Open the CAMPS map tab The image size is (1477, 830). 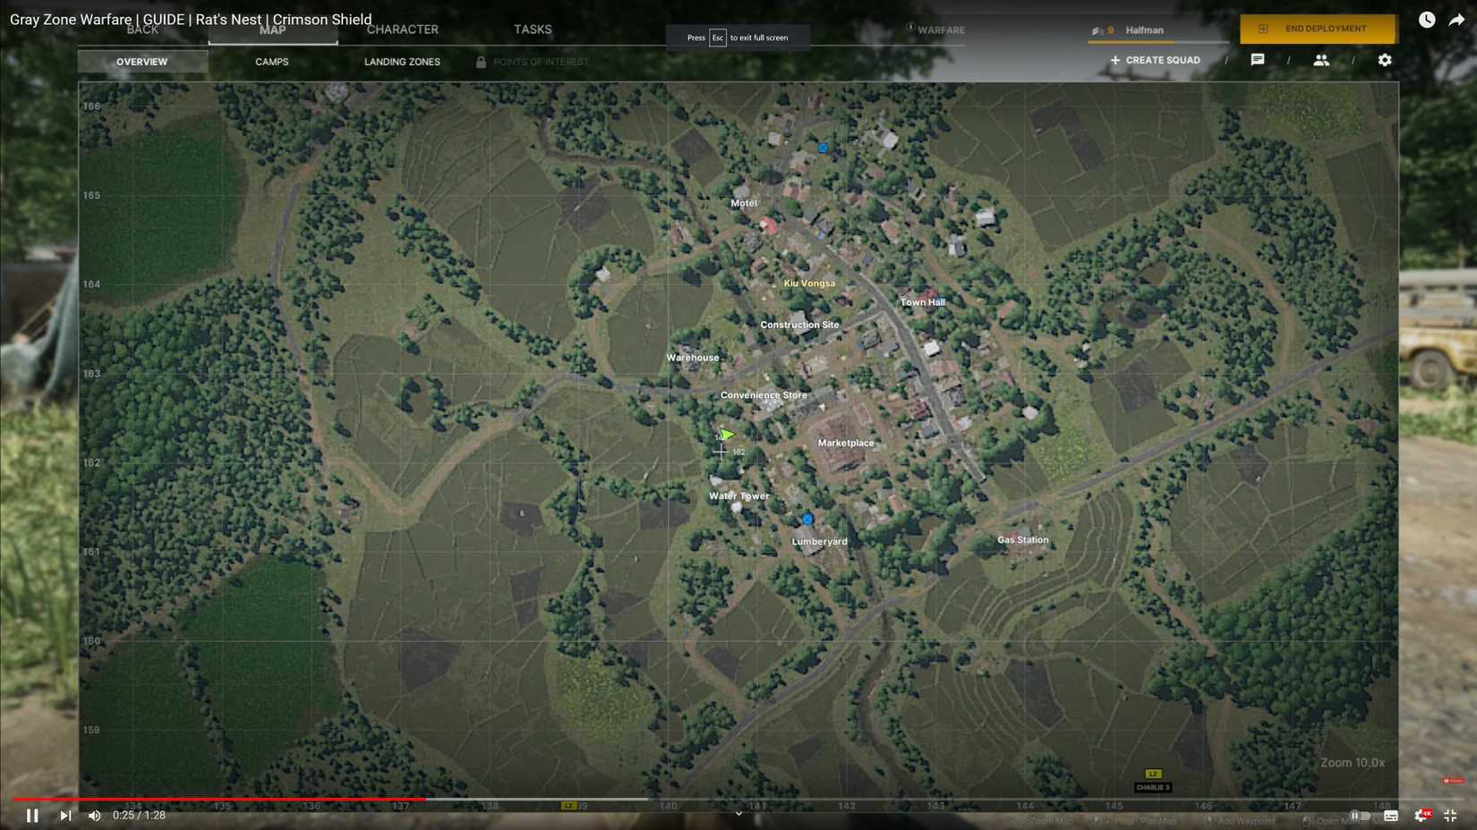pyautogui.click(x=271, y=61)
